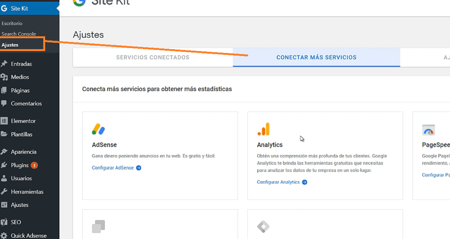Click the AdSense logo icon

[x=98, y=129]
